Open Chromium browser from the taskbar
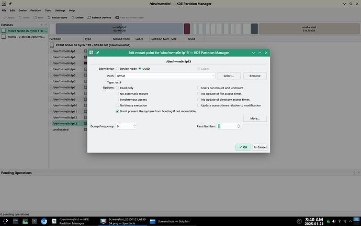Image resolution: width=361 pixels, height=226 pixels. [x=44, y=221]
